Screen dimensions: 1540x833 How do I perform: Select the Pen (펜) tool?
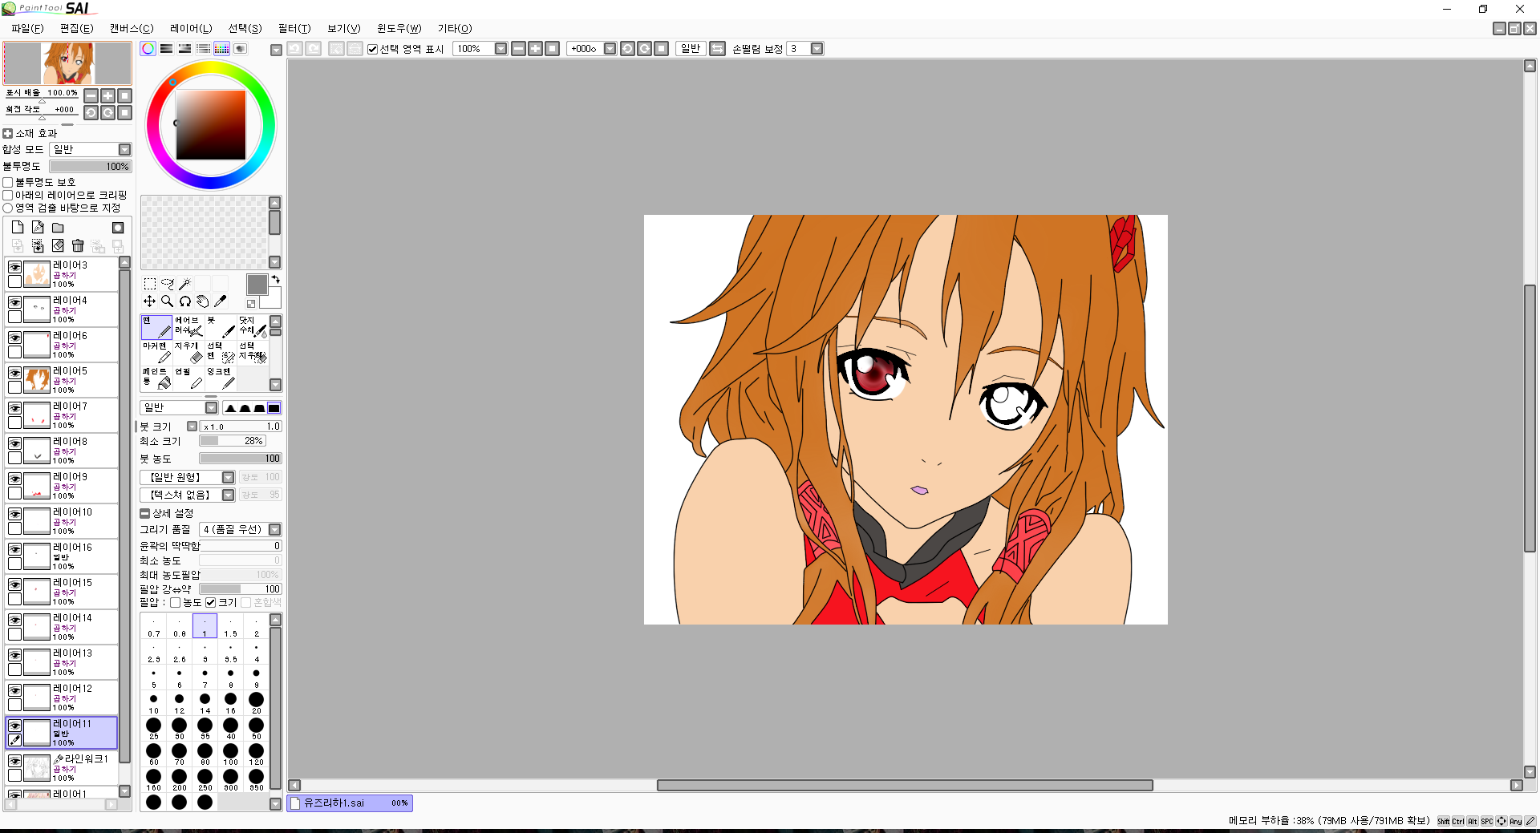coord(156,327)
